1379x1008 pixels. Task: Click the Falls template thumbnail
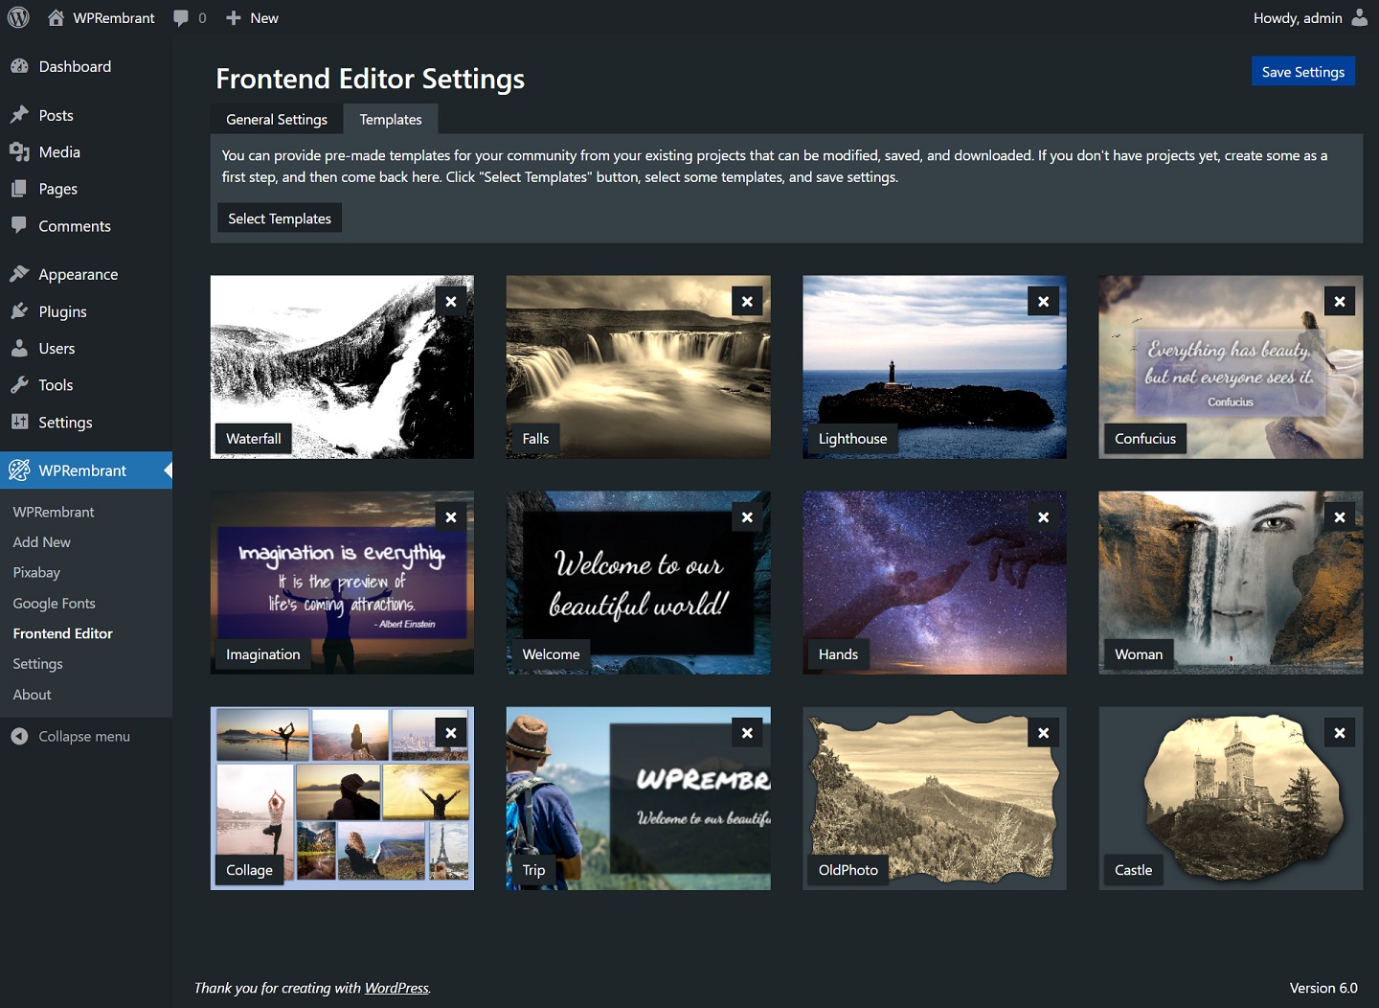coord(638,367)
